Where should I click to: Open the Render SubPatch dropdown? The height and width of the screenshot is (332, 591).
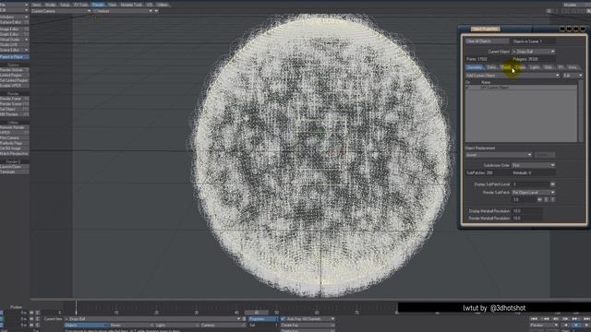click(x=534, y=193)
